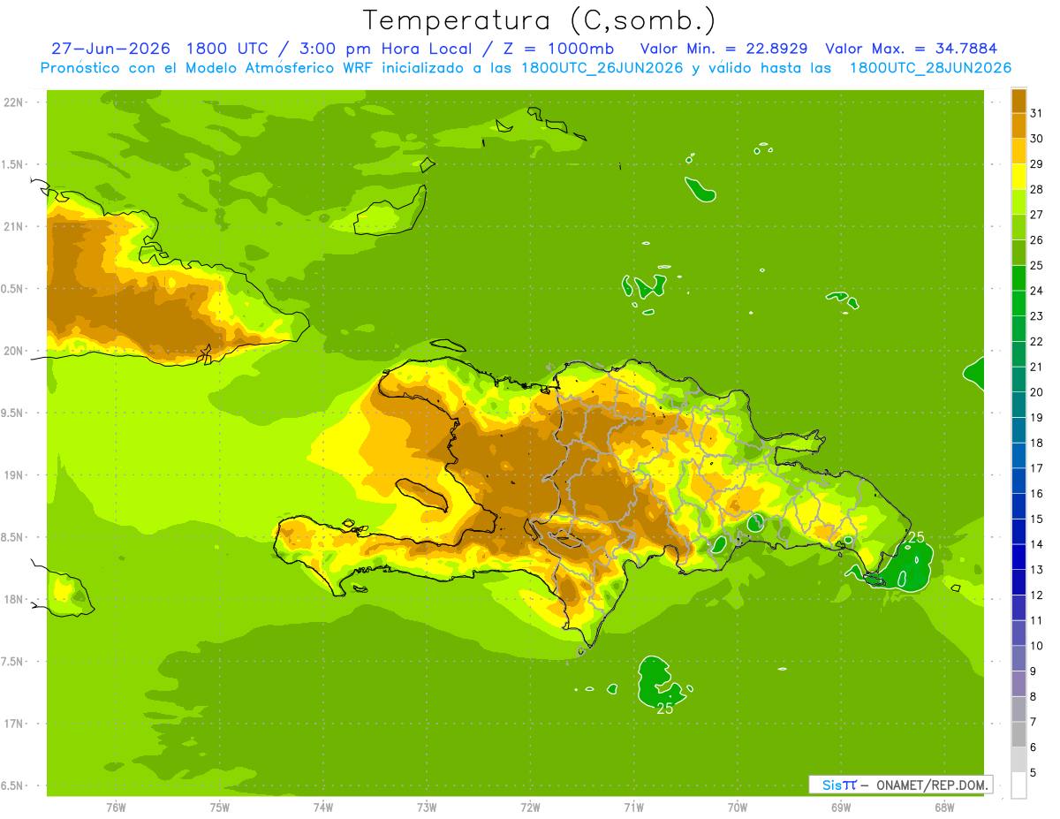1060x819 pixels.
Task: Pick the green swatch between labels 24 and 25
Action: (x=1018, y=278)
